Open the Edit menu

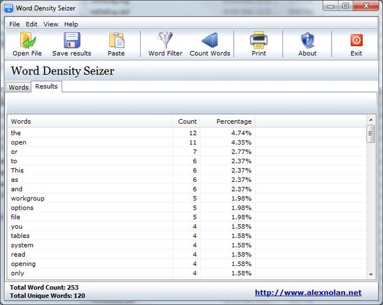pyautogui.click(x=32, y=24)
